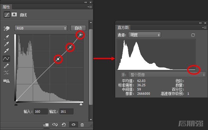Clip adjustment to layer below icon
The height and width of the screenshot is (130, 208).
pyautogui.click(x=46, y=125)
